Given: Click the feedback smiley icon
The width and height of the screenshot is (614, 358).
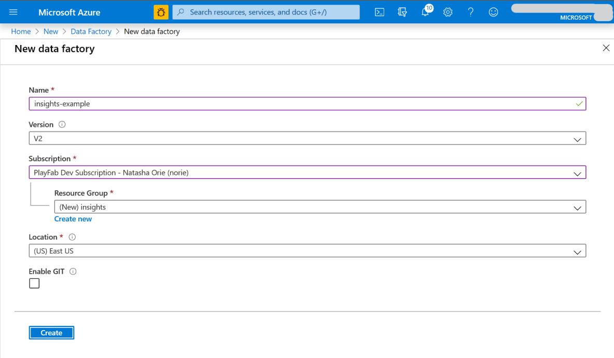Looking at the screenshot, I should click(493, 12).
